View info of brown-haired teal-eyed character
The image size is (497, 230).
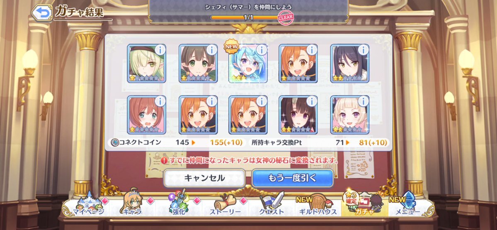[160, 101]
